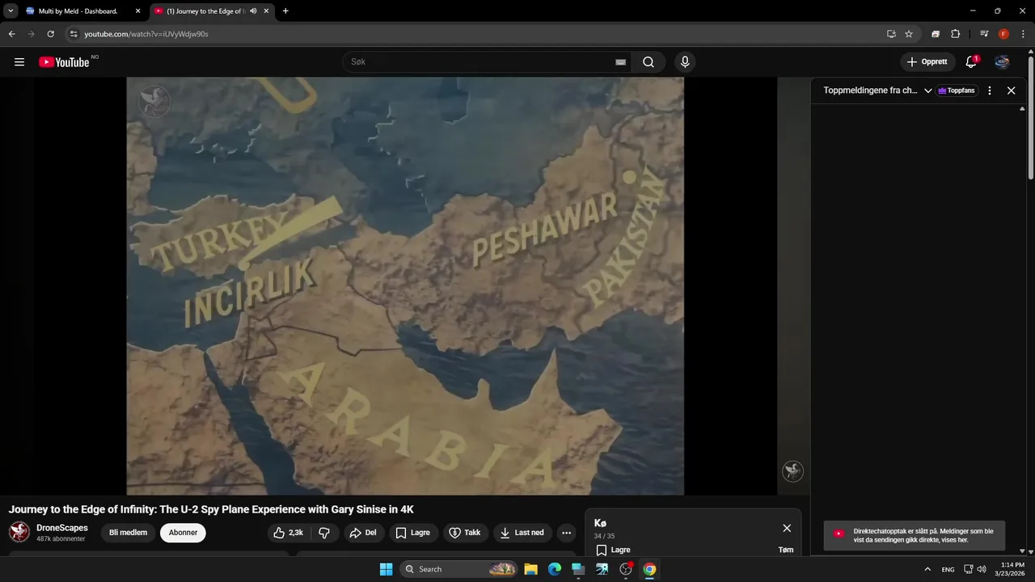Click the youtube.com address bar URL
This screenshot has height=582, width=1035.
[146, 34]
